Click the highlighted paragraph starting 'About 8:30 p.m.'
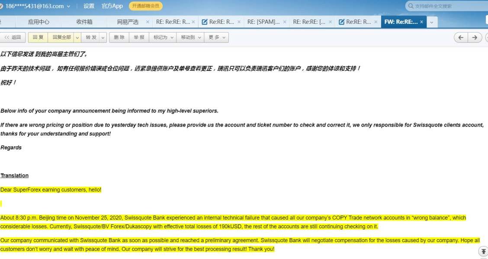 click(233, 222)
